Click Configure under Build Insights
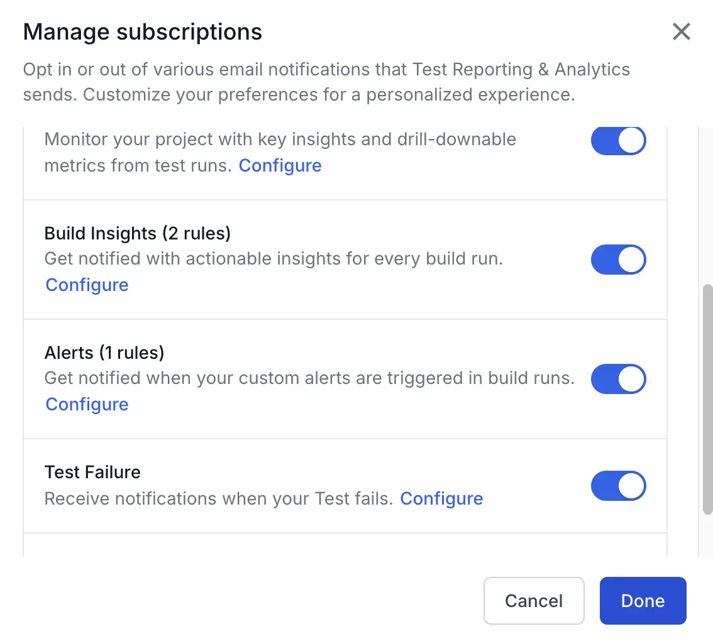 87,285
